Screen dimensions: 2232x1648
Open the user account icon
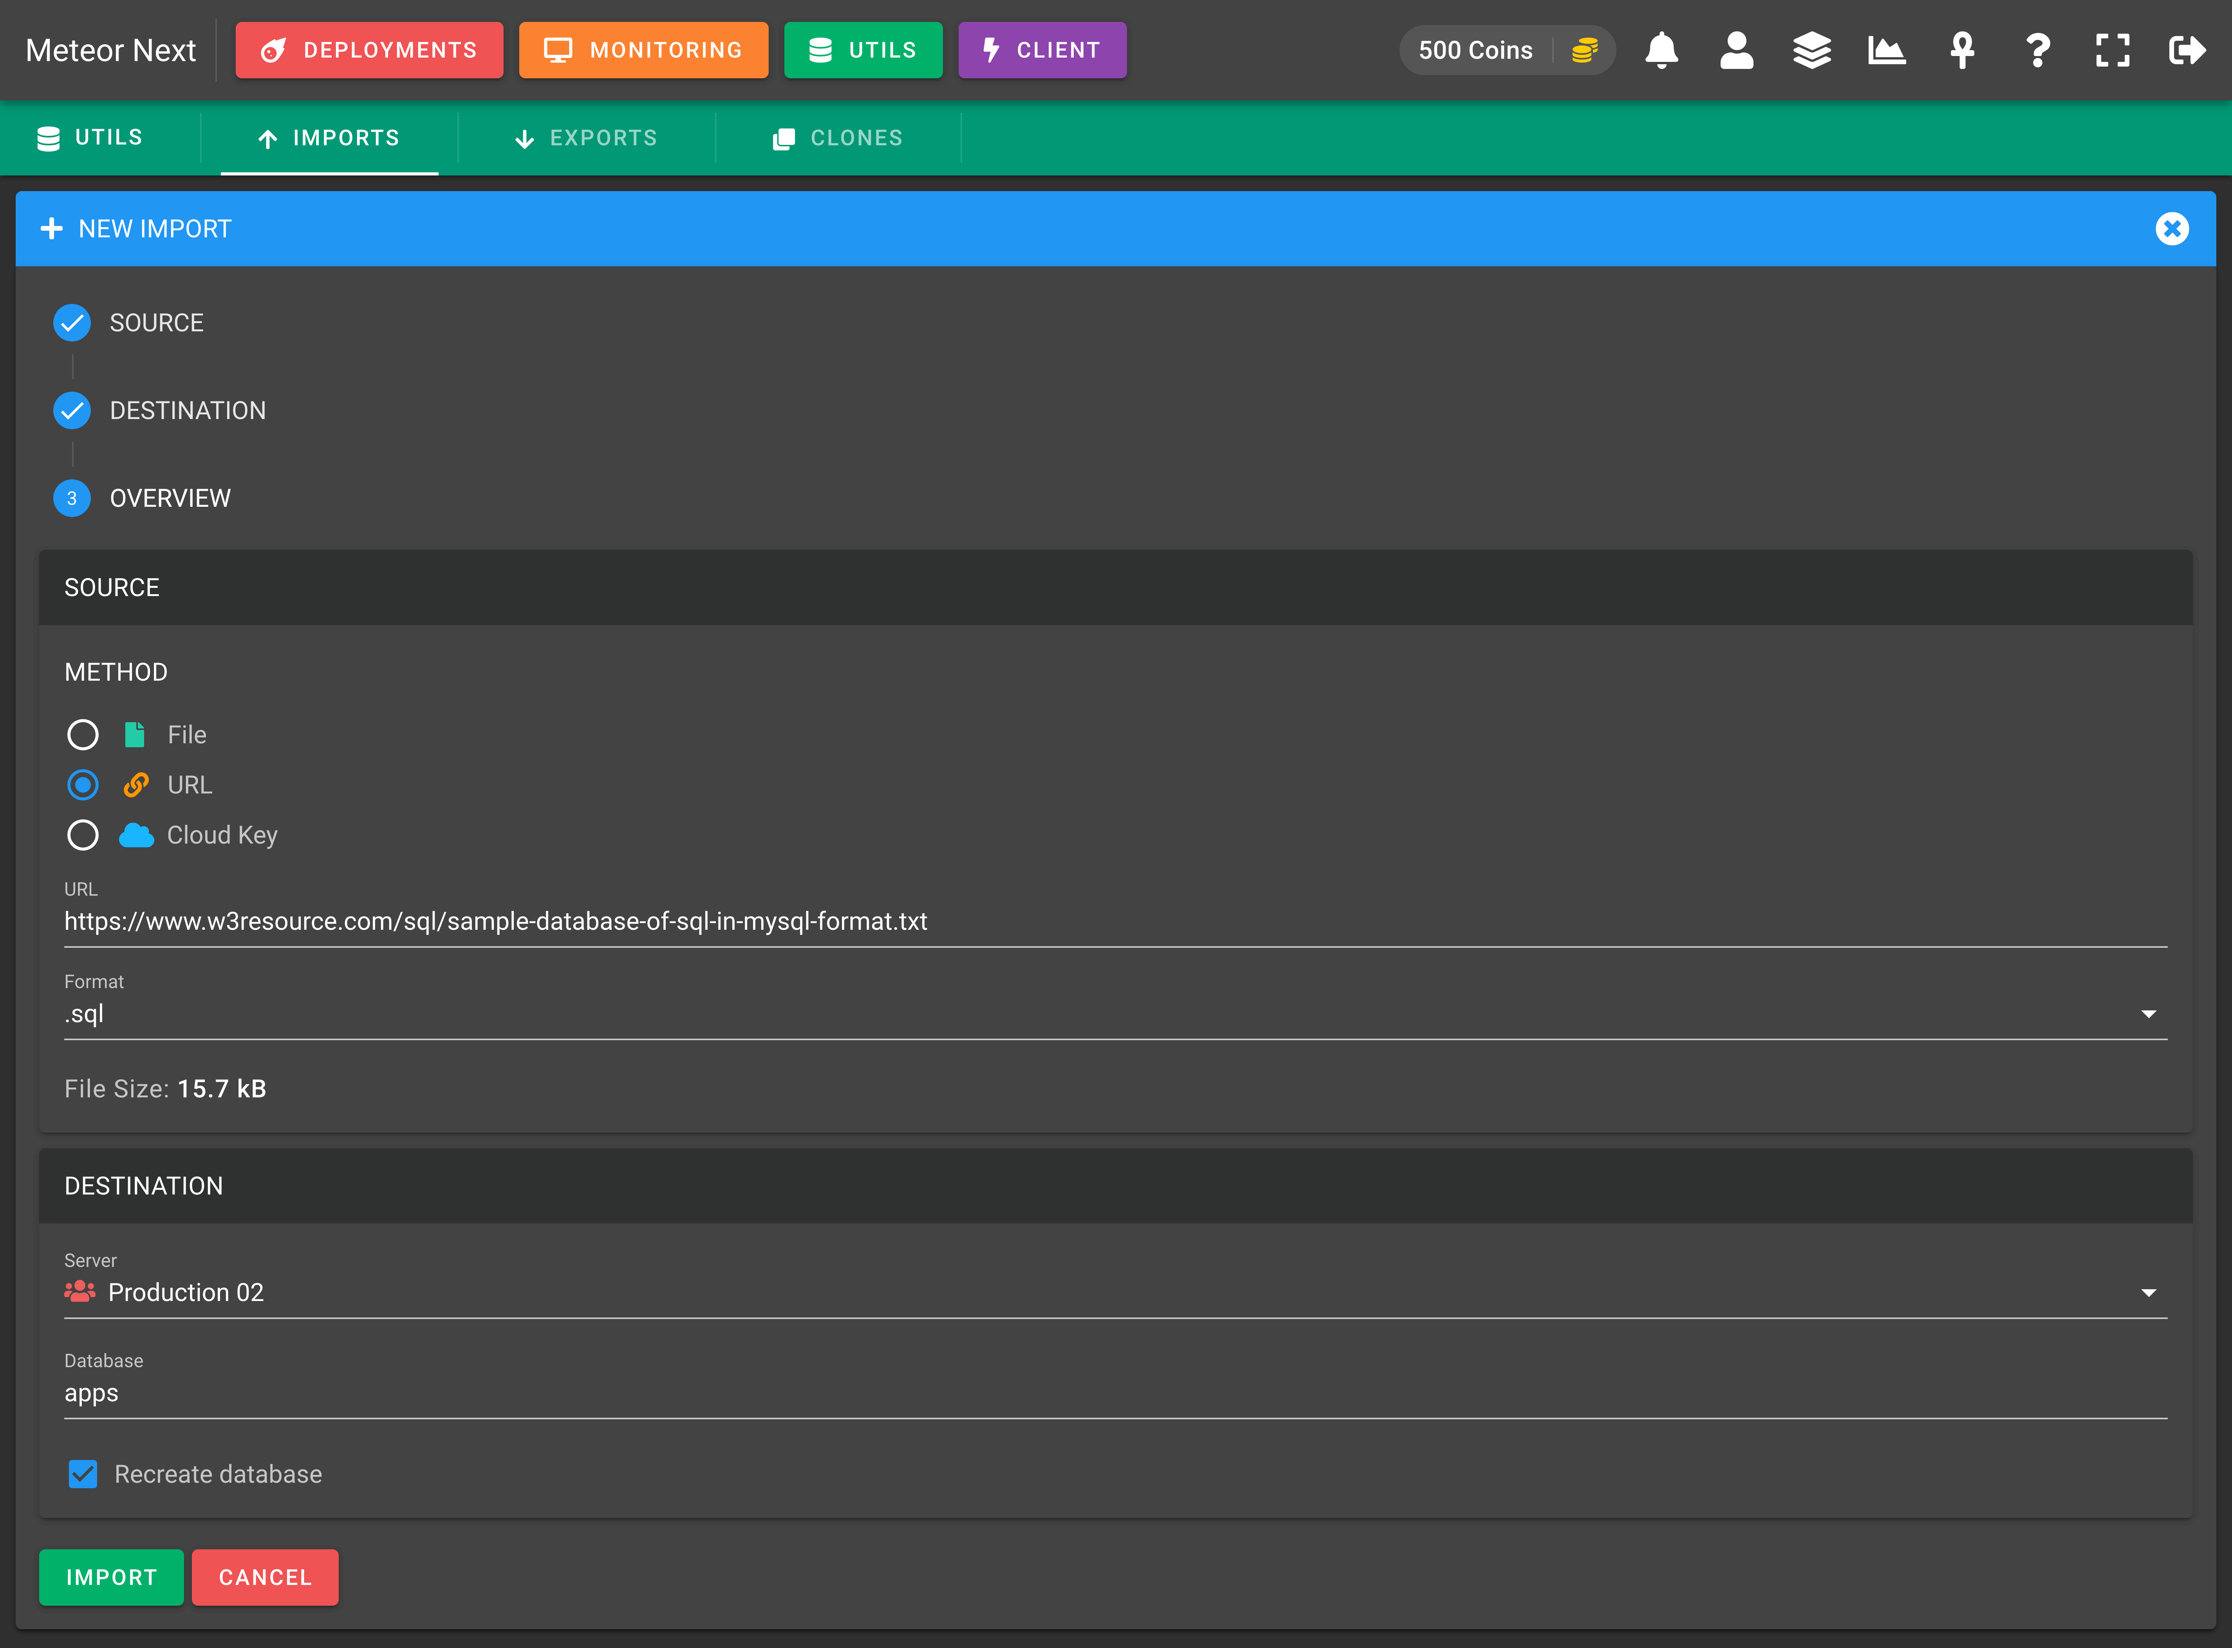point(1736,50)
